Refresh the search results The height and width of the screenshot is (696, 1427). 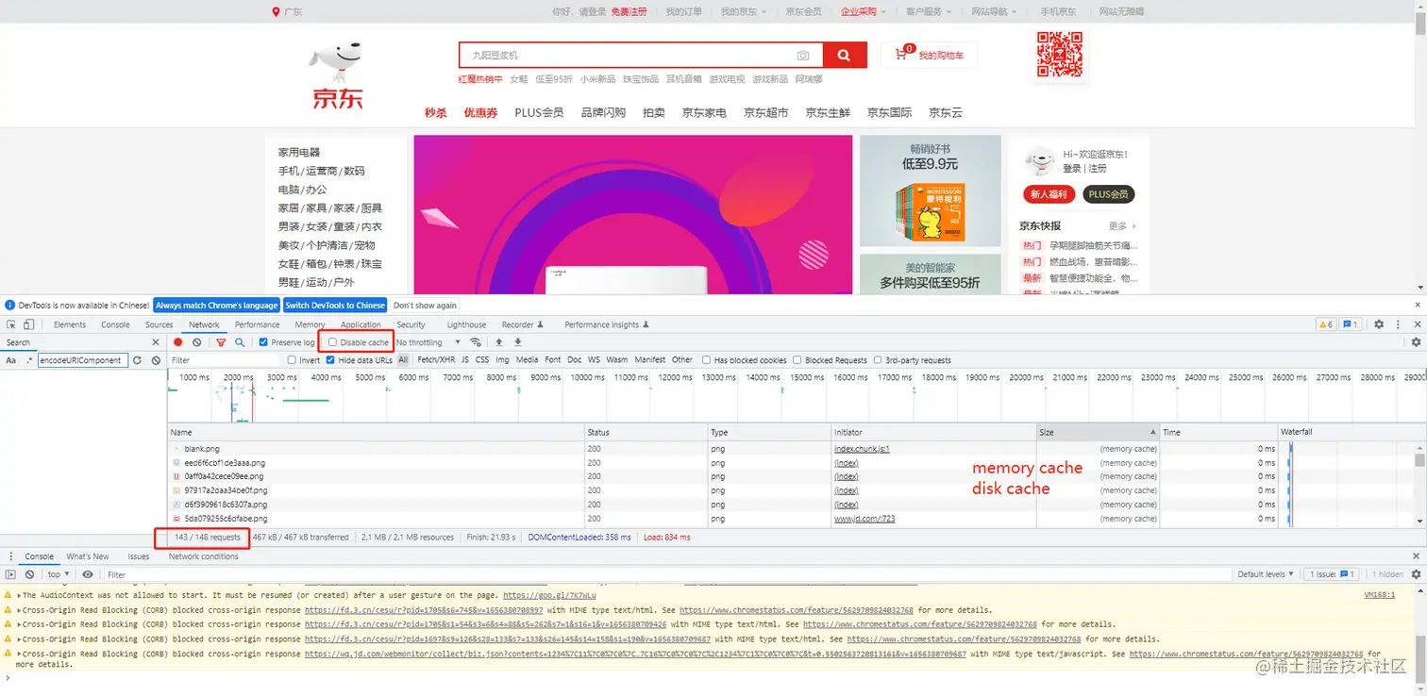coord(137,360)
